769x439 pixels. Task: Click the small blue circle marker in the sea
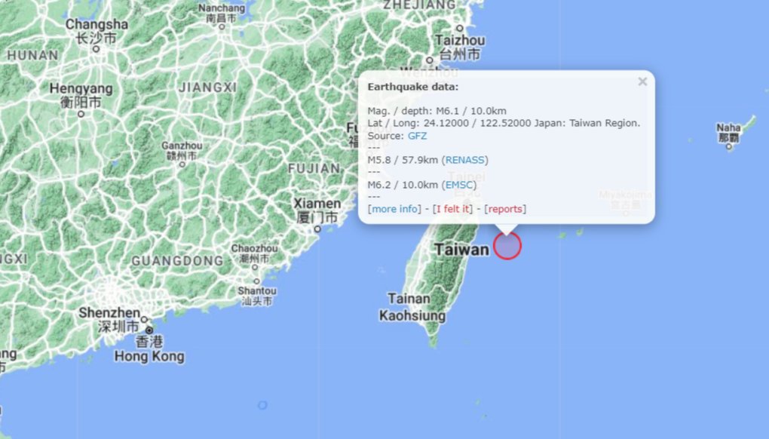coord(262,405)
